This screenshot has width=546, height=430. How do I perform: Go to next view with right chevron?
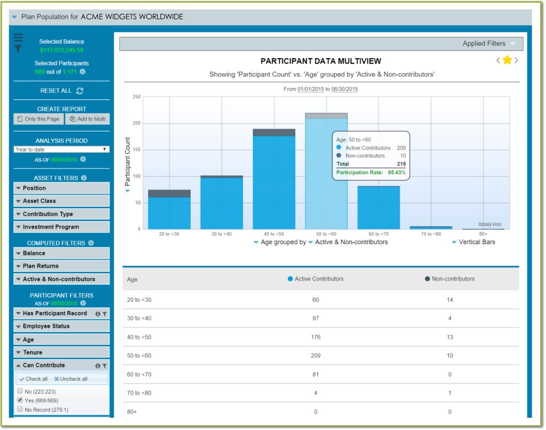pos(516,60)
